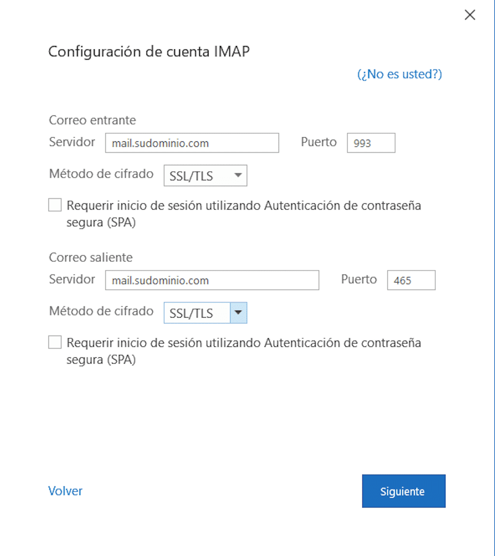Click the "Configuración de cuenta IMAP" title
The image size is (495, 556).
149,51
